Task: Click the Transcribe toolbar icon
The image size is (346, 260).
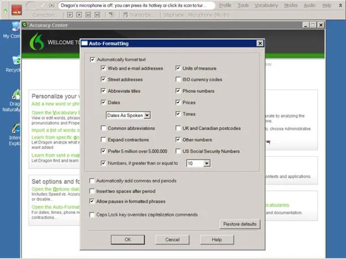Action: [x=125, y=15]
